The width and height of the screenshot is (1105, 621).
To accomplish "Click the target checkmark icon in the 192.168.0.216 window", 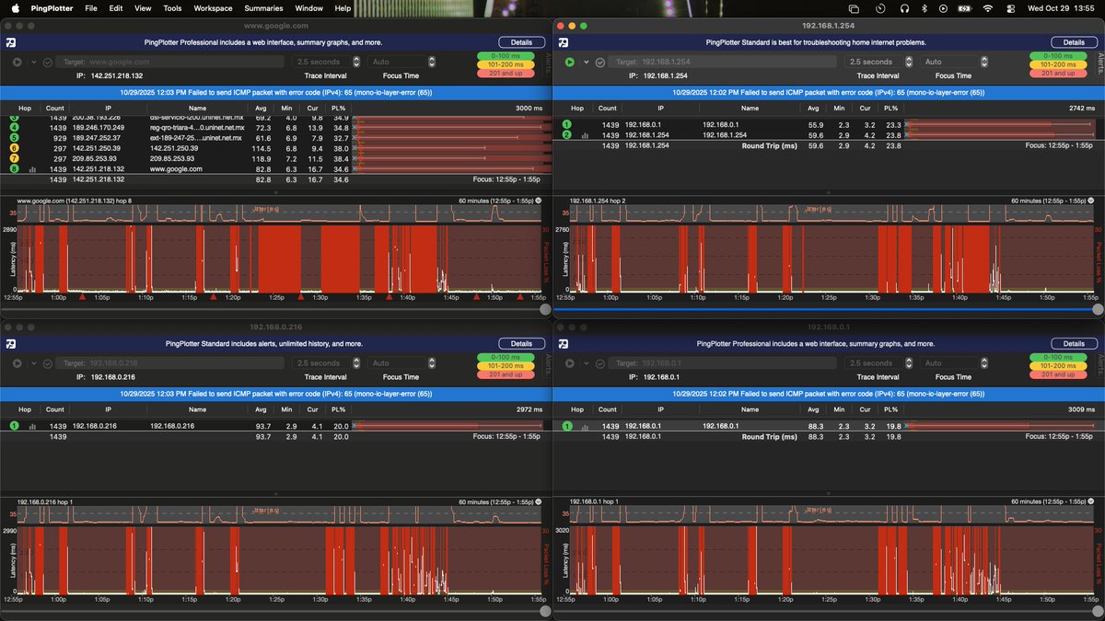I will (x=48, y=363).
